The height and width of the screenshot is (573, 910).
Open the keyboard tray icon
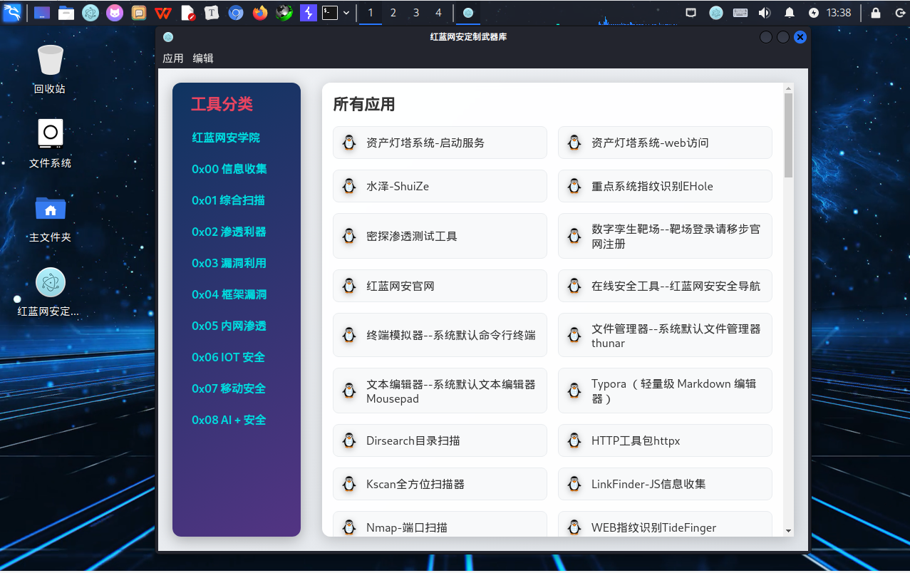740,13
